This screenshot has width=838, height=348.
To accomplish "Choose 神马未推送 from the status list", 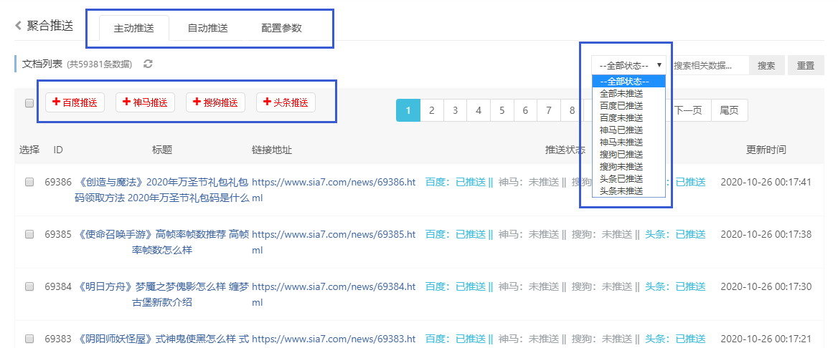I will point(628,142).
